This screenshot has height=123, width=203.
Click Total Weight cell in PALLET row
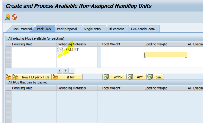click(x=122, y=49)
